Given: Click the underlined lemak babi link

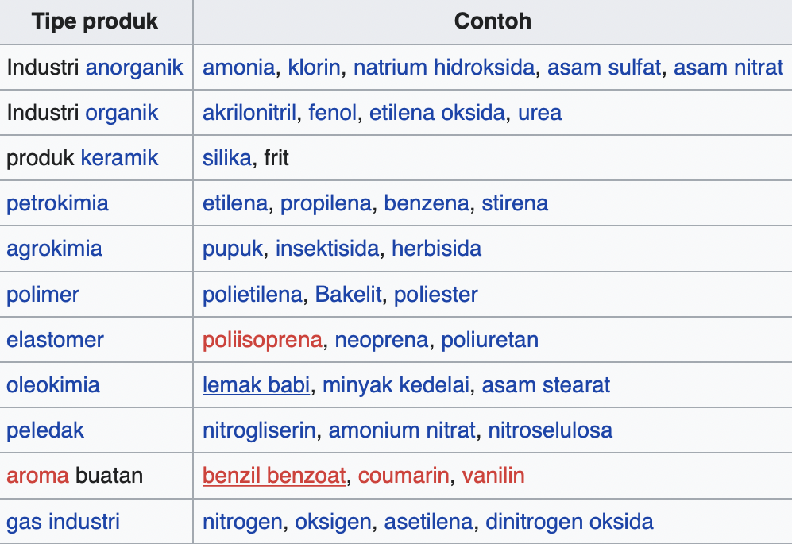Looking at the screenshot, I should tap(256, 385).
